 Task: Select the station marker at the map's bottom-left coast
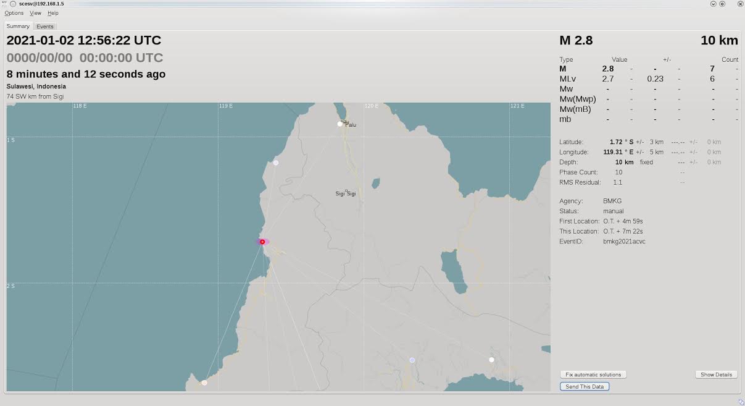(204, 383)
